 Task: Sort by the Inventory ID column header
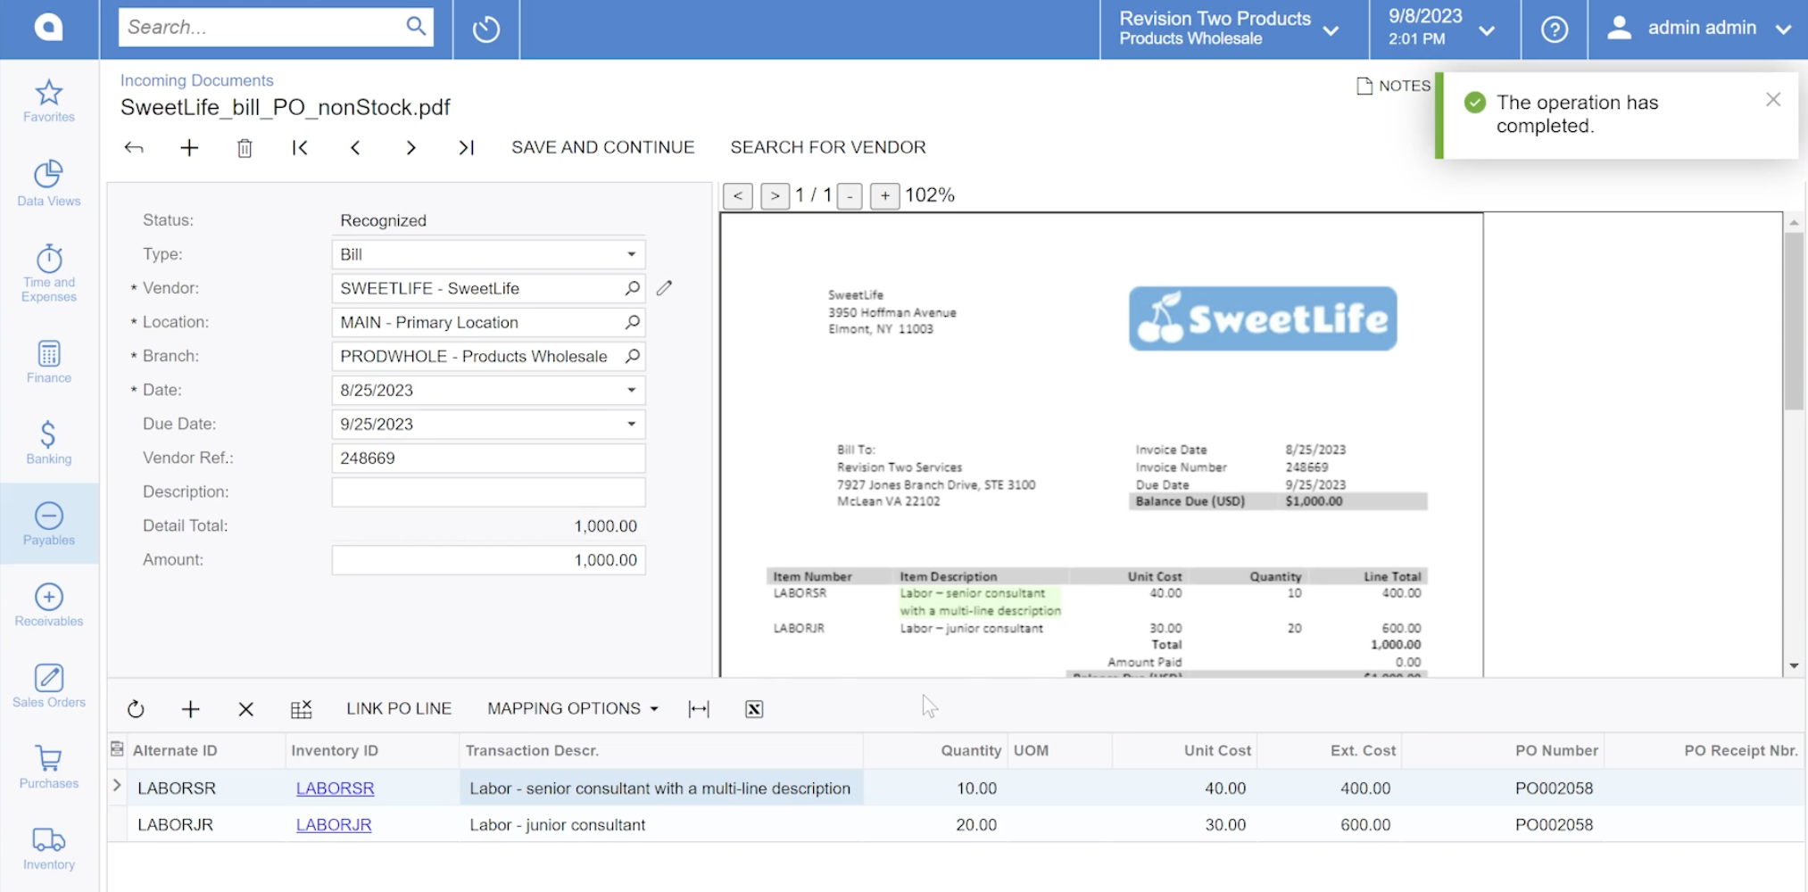(372, 750)
